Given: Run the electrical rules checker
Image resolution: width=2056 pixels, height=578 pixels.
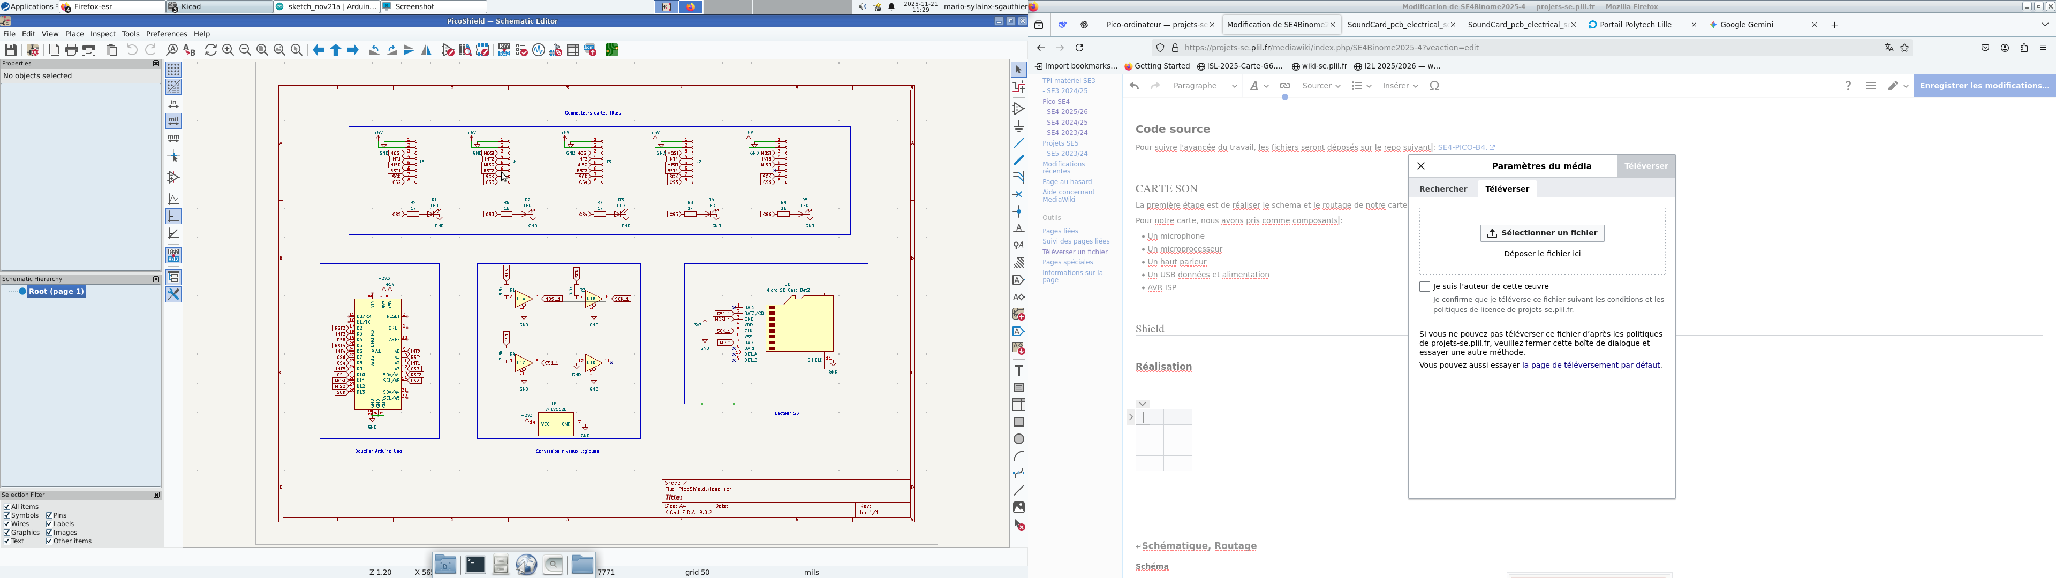Looking at the screenshot, I should pyautogui.click(x=522, y=50).
